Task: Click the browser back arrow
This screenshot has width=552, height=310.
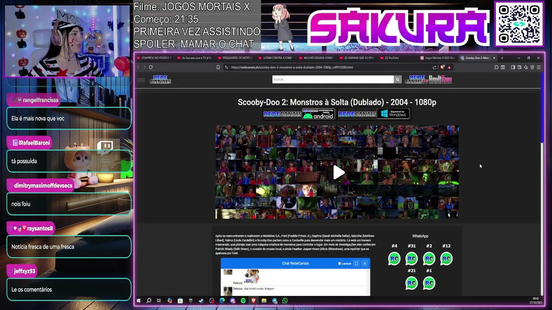Action: [138, 67]
